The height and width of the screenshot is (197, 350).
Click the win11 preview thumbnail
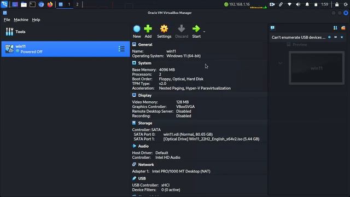tap(317, 68)
